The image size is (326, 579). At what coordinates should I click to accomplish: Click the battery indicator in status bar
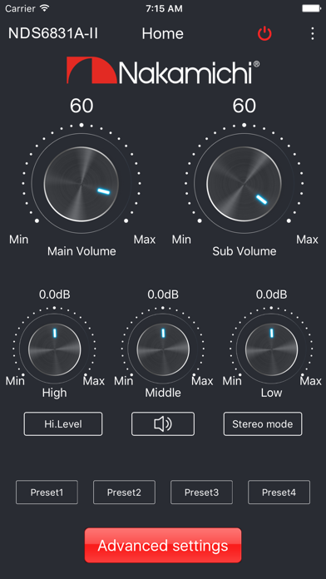point(311,8)
